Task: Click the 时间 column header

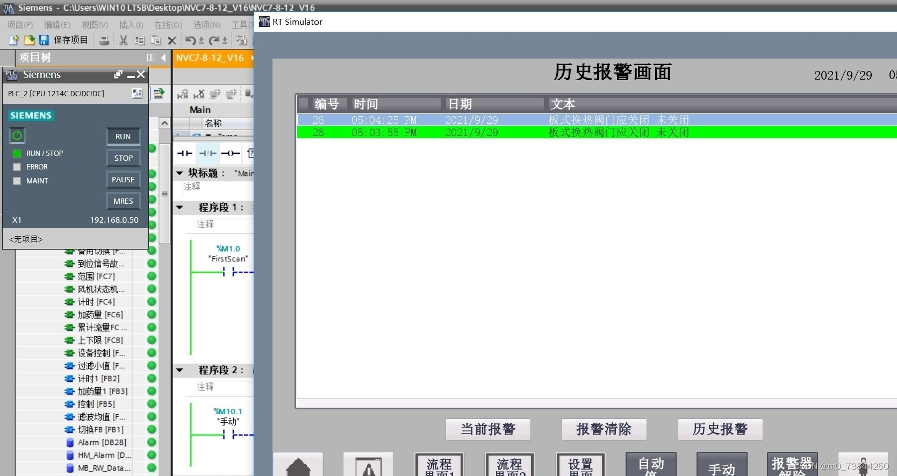Action: pos(395,104)
